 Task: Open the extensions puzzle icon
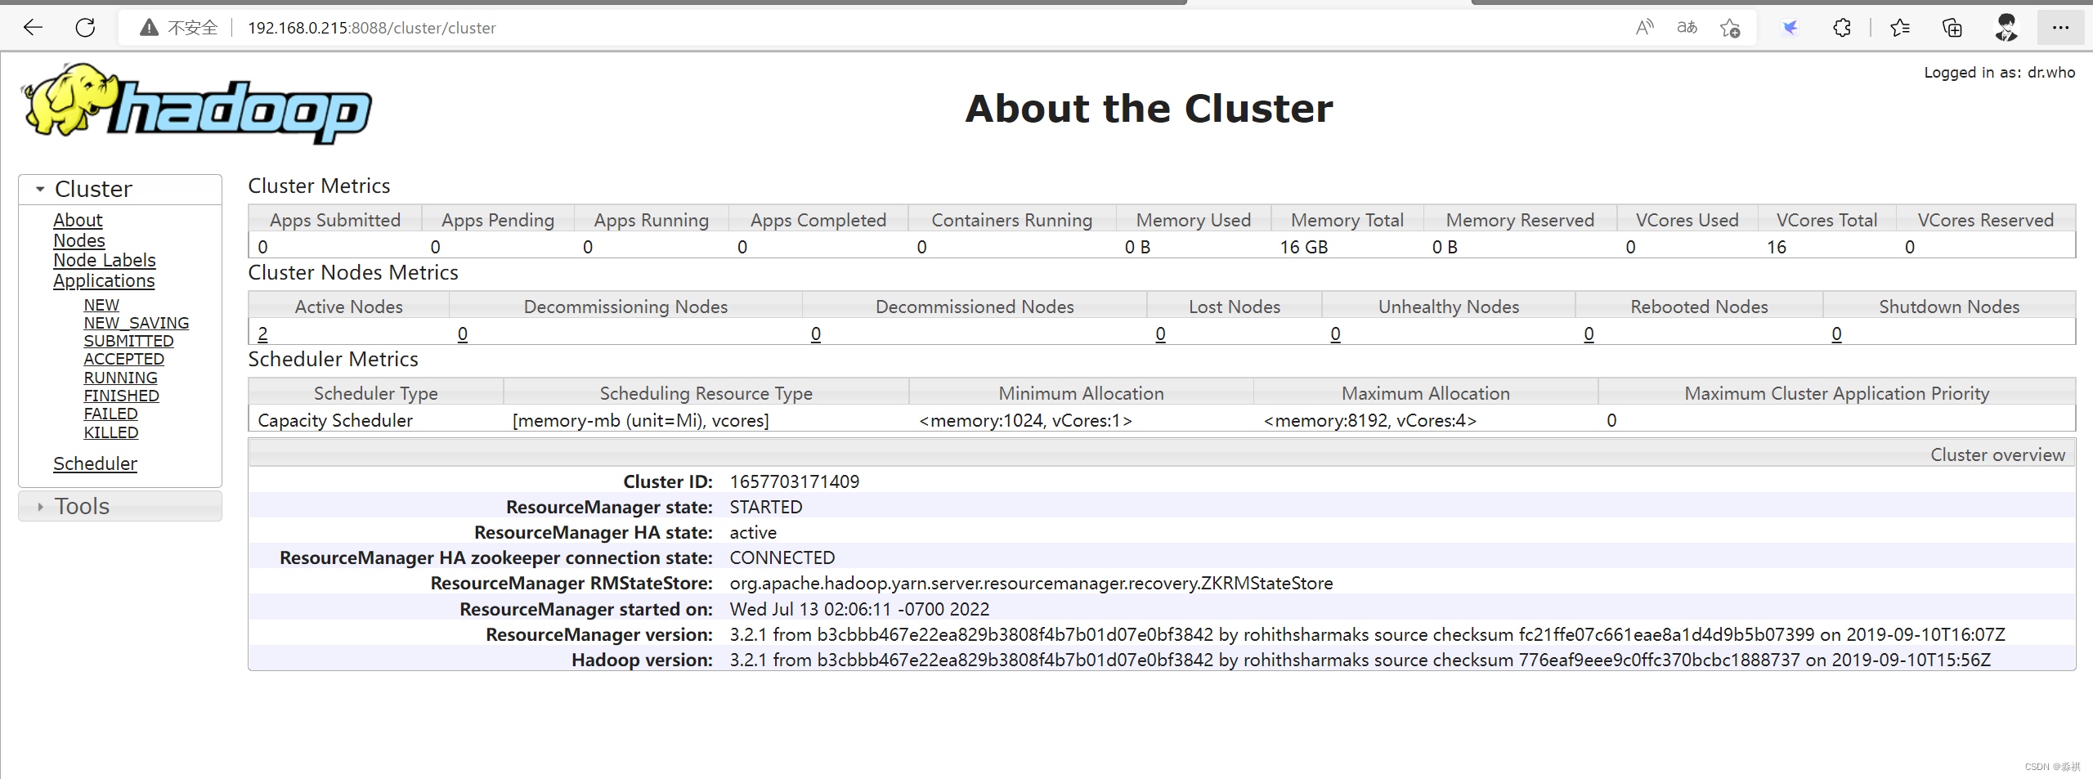tap(1842, 28)
